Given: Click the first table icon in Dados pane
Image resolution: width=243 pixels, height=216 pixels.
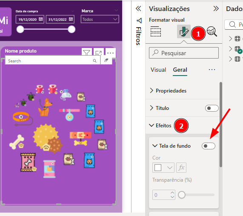Looking at the screenshot, I should (237, 39).
